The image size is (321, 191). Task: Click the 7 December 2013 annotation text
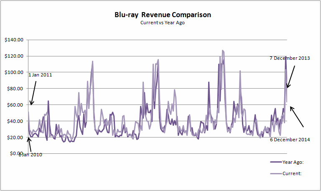coord(289,58)
